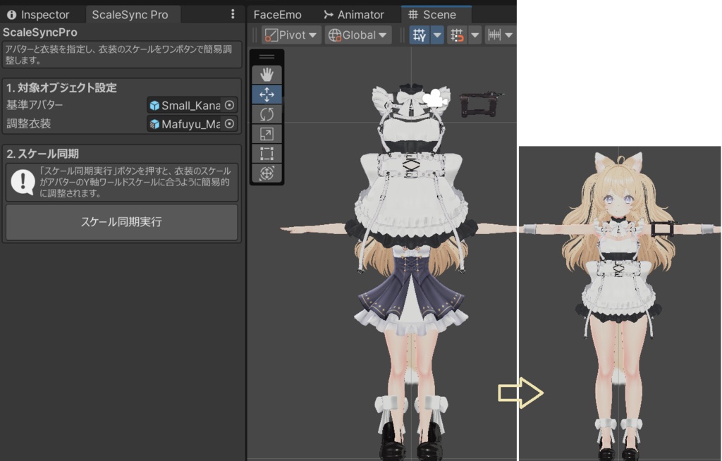Click the Mafuyu_Ma costume object field
The image size is (722, 461).
coord(192,123)
